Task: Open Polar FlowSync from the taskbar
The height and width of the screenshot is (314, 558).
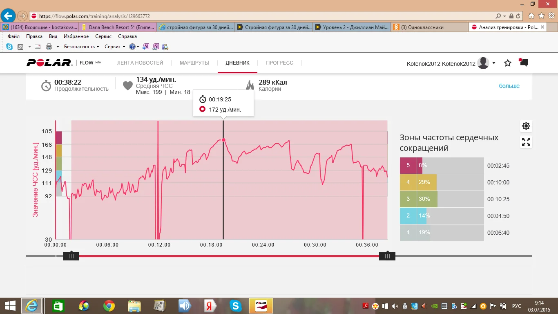Action: pyautogui.click(x=261, y=305)
